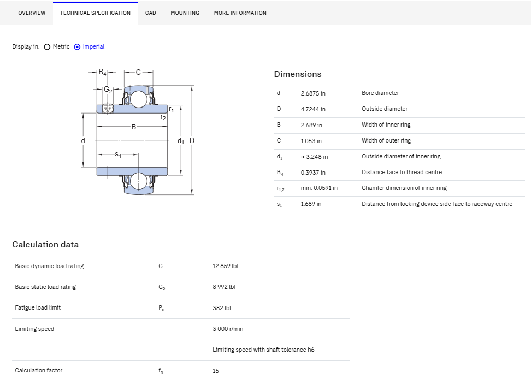This screenshot has height=385, width=531.
Task: Click the f0 symbol in calculation factor row
Action: (161, 371)
